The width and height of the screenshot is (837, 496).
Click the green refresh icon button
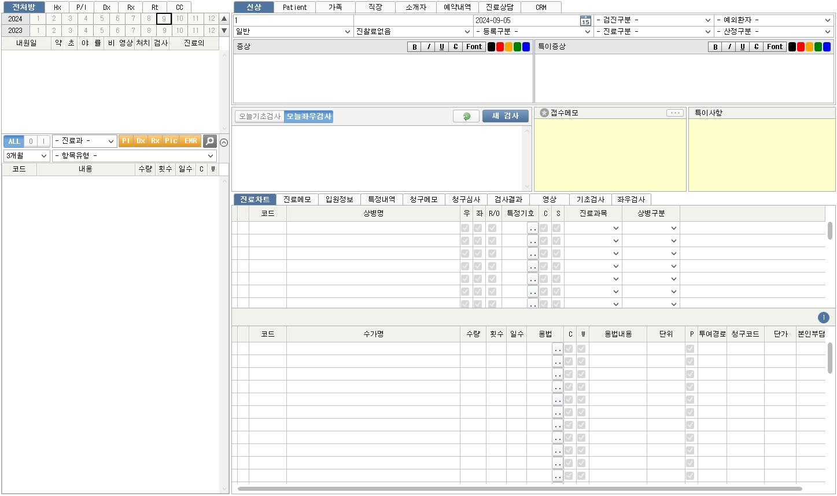pos(466,116)
